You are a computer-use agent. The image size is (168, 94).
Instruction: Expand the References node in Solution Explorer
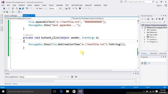pos(144,32)
